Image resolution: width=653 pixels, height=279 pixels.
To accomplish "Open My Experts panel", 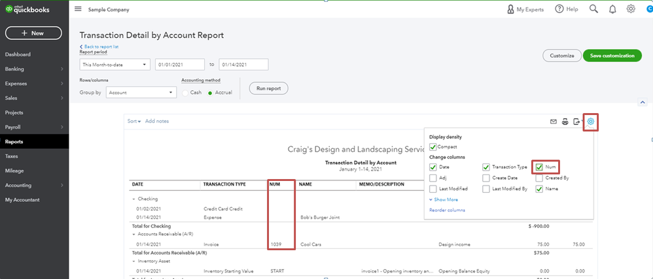I will pyautogui.click(x=525, y=9).
